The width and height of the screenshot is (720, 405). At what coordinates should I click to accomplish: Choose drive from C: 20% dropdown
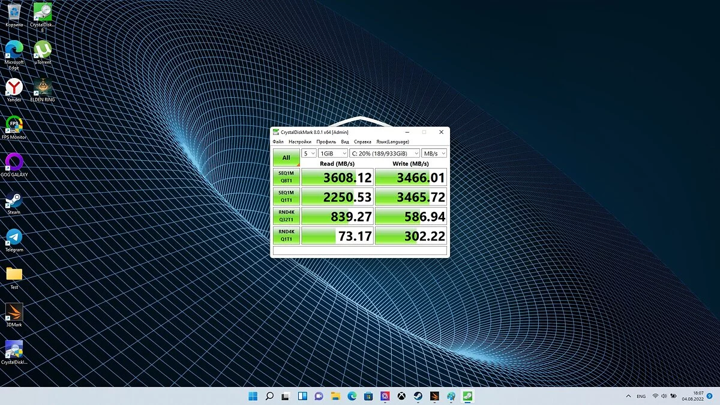click(384, 153)
